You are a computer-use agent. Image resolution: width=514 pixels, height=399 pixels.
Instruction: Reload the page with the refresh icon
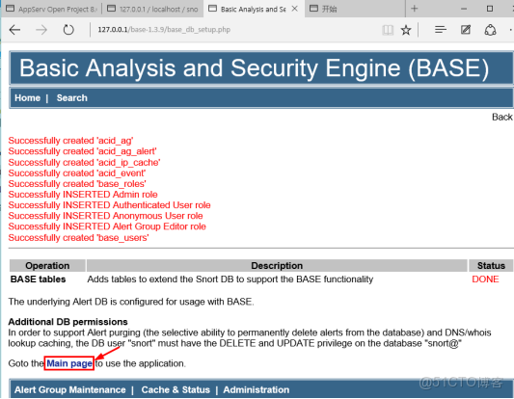coord(68,30)
